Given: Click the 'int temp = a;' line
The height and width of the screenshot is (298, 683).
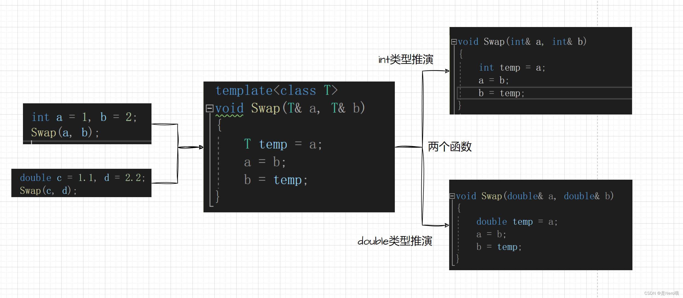Looking at the screenshot, I should click(x=512, y=68).
